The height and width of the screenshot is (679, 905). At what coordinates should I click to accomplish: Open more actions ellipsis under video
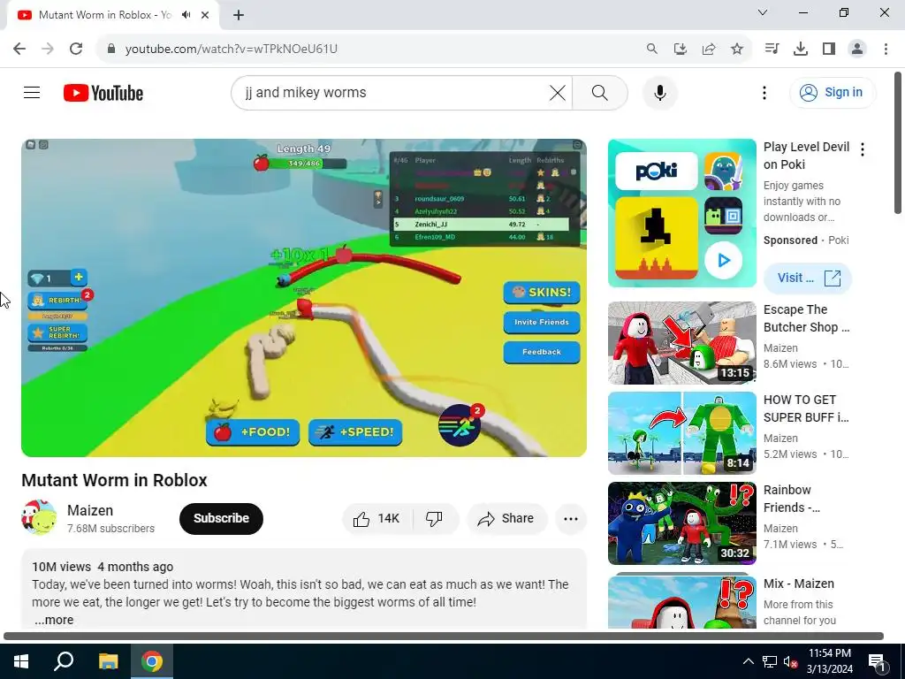[x=571, y=518]
